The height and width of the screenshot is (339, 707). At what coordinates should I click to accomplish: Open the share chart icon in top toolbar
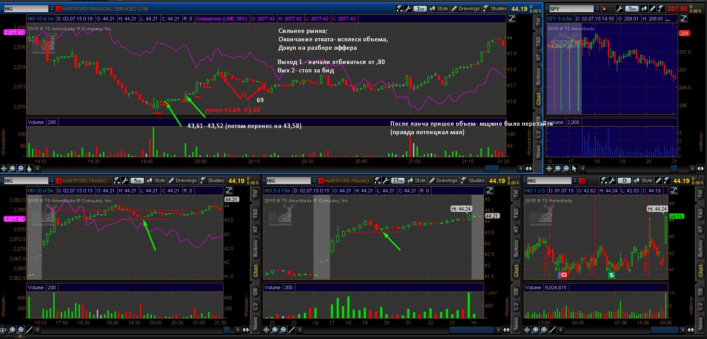(x=399, y=8)
